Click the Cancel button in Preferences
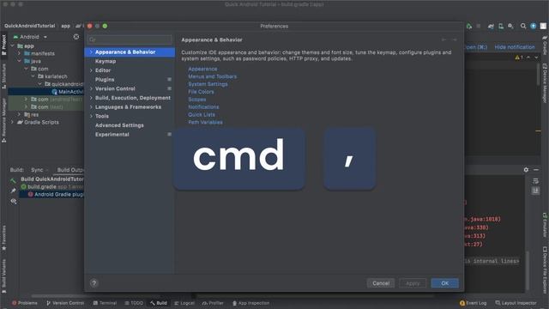The width and height of the screenshot is (549, 309). click(381, 283)
